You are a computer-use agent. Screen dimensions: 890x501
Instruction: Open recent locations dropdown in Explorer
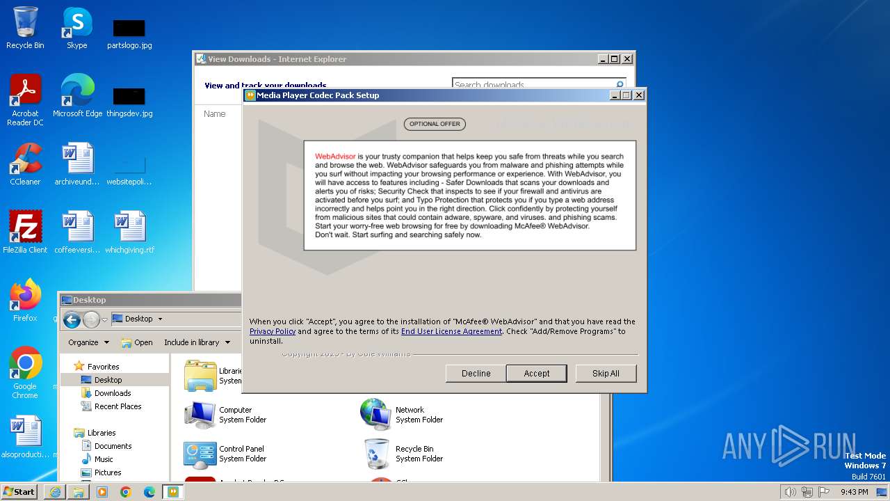click(x=104, y=319)
